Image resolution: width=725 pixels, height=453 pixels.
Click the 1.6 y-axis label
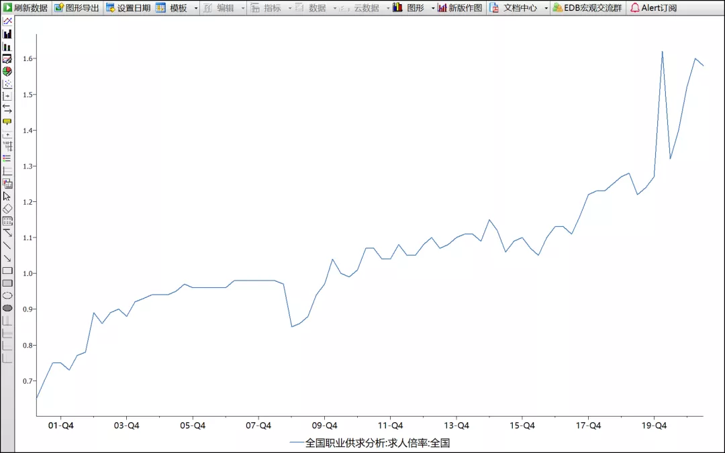pos(26,58)
